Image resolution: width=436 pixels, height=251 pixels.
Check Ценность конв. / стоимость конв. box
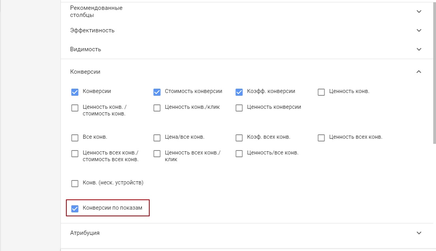coord(75,108)
